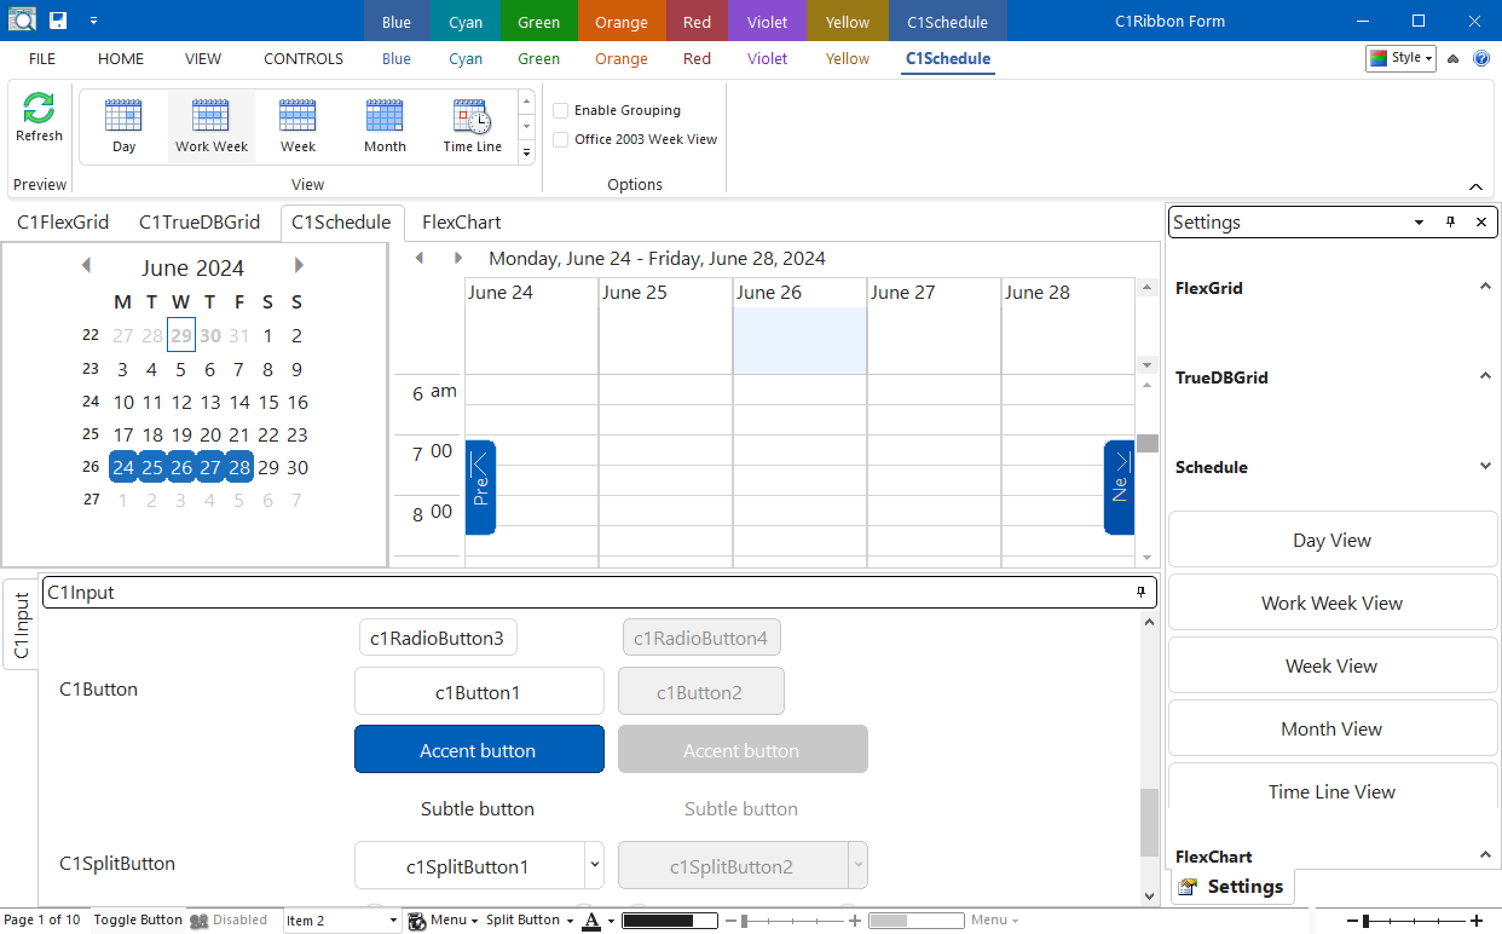This screenshot has height=934, width=1502.
Task: Click the Refresh icon in the ribbon
Action: tap(38, 108)
